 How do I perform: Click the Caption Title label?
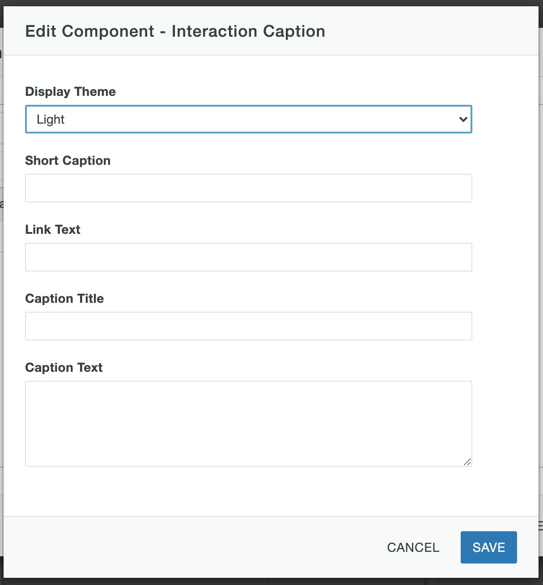tap(64, 298)
